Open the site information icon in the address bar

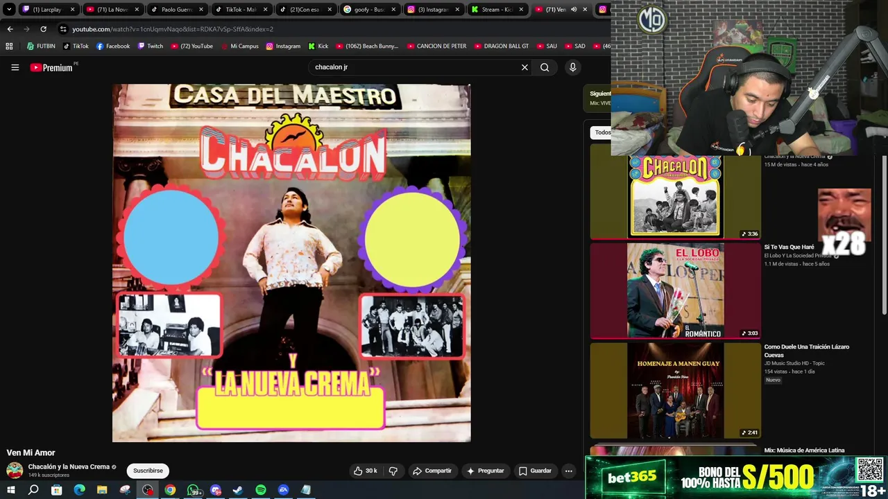point(63,29)
